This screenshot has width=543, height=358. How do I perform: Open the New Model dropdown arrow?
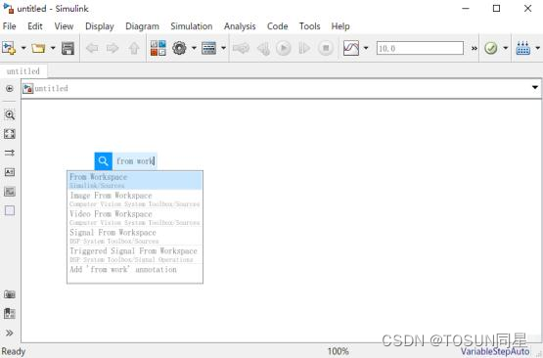pyautogui.click(x=23, y=48)
